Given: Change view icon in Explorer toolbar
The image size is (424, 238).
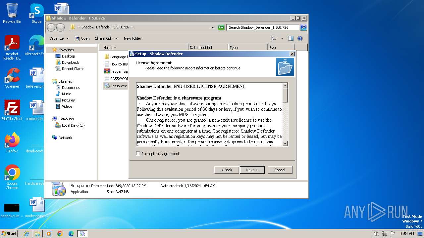Looking at the screenshot, I should (x=274, y=38).
